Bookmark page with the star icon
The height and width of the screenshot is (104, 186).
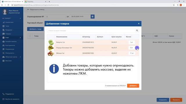174,5
